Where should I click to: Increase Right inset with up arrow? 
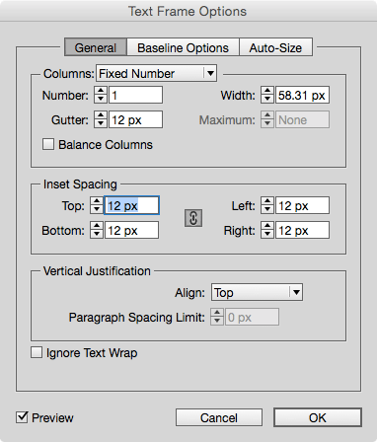click(x=267, y=226)
